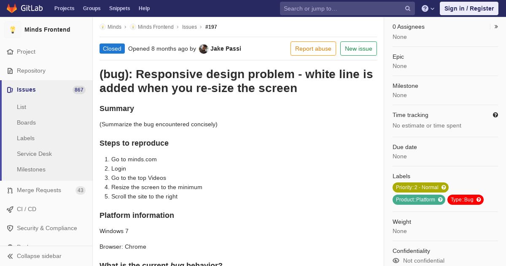
Task: Click Jake Passi's avatar image
Action: pyautogui.click(x=204, y=49)
